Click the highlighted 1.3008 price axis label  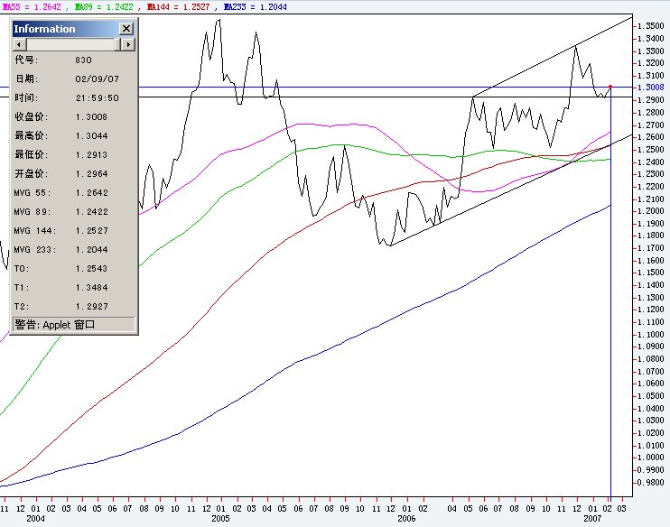tap(651, 88)
